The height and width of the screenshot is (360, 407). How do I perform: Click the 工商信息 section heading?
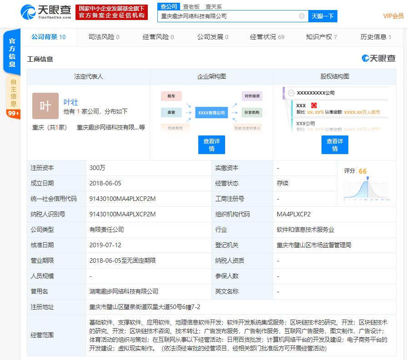point(40,59)
